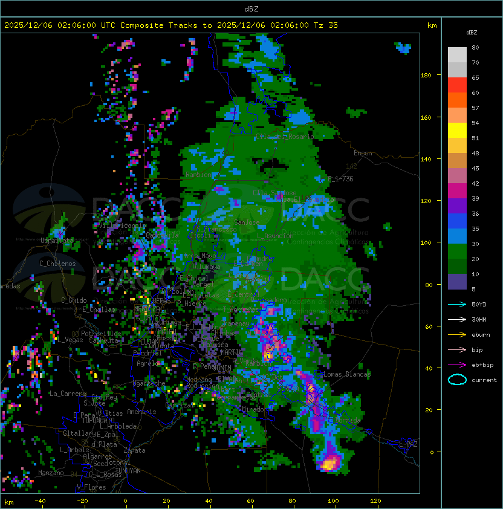The height and width of the screenshot is (509, 503).
Task: Click the cyan 'current' ellipse legend icon
Action: (x=457, y=380)
